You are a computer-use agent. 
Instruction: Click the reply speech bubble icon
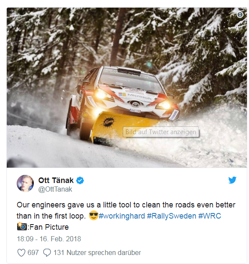(47, 253)
